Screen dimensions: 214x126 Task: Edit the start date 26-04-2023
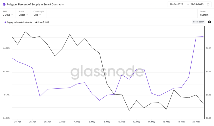click(176, 4)
